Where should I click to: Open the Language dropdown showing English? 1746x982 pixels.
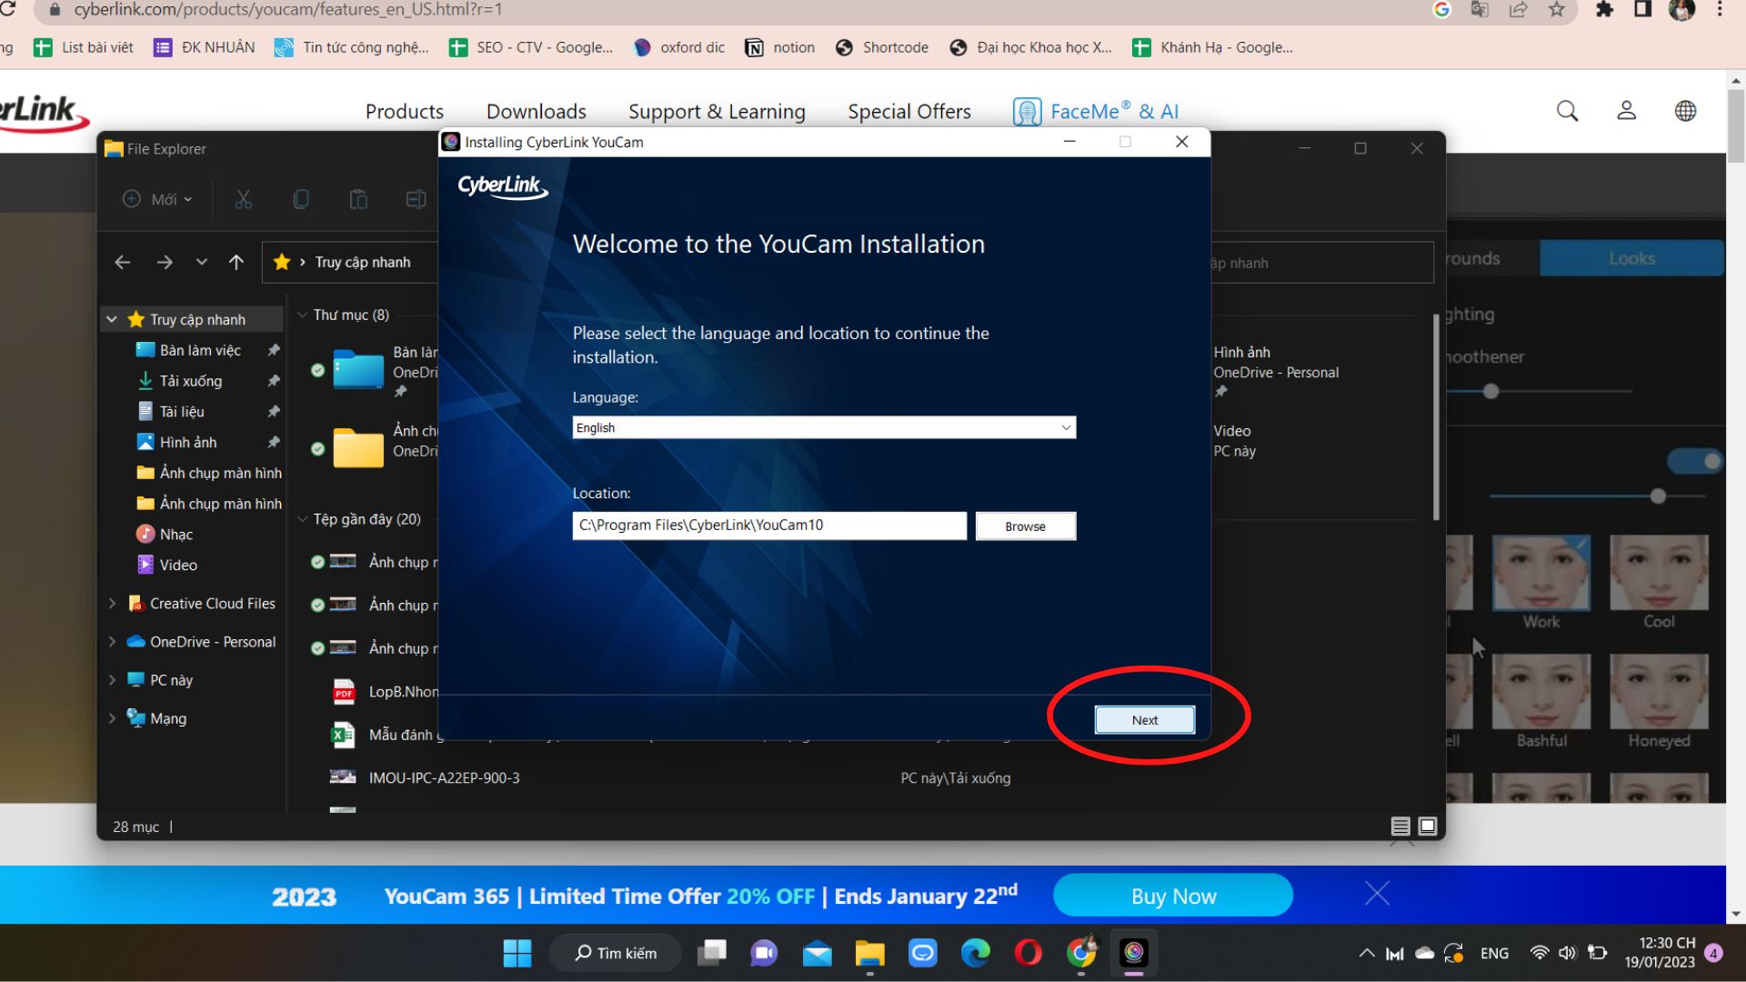(824, 427)
